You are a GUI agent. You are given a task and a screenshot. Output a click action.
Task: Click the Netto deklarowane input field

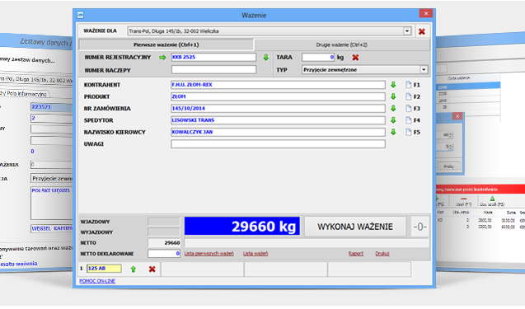[x=164, y=254]
